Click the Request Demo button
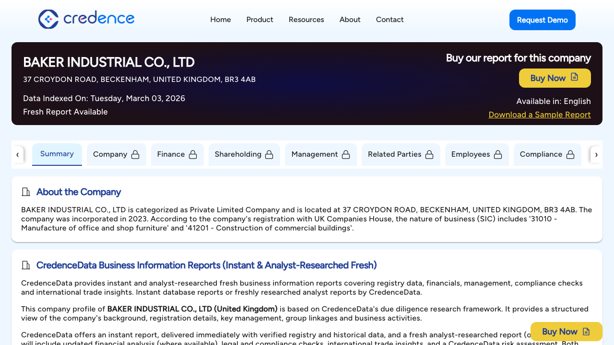This screenshot has width=614, height=345. [542, 20]
